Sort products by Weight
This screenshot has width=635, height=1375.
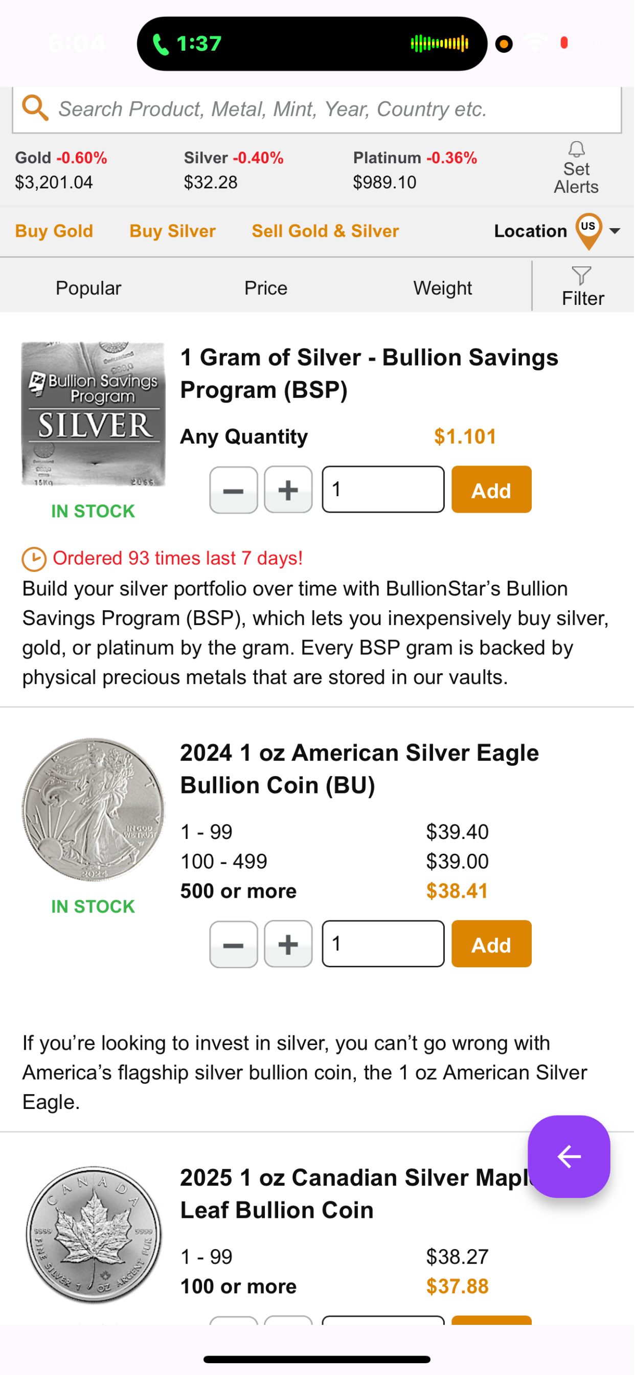tap(443, 288)
